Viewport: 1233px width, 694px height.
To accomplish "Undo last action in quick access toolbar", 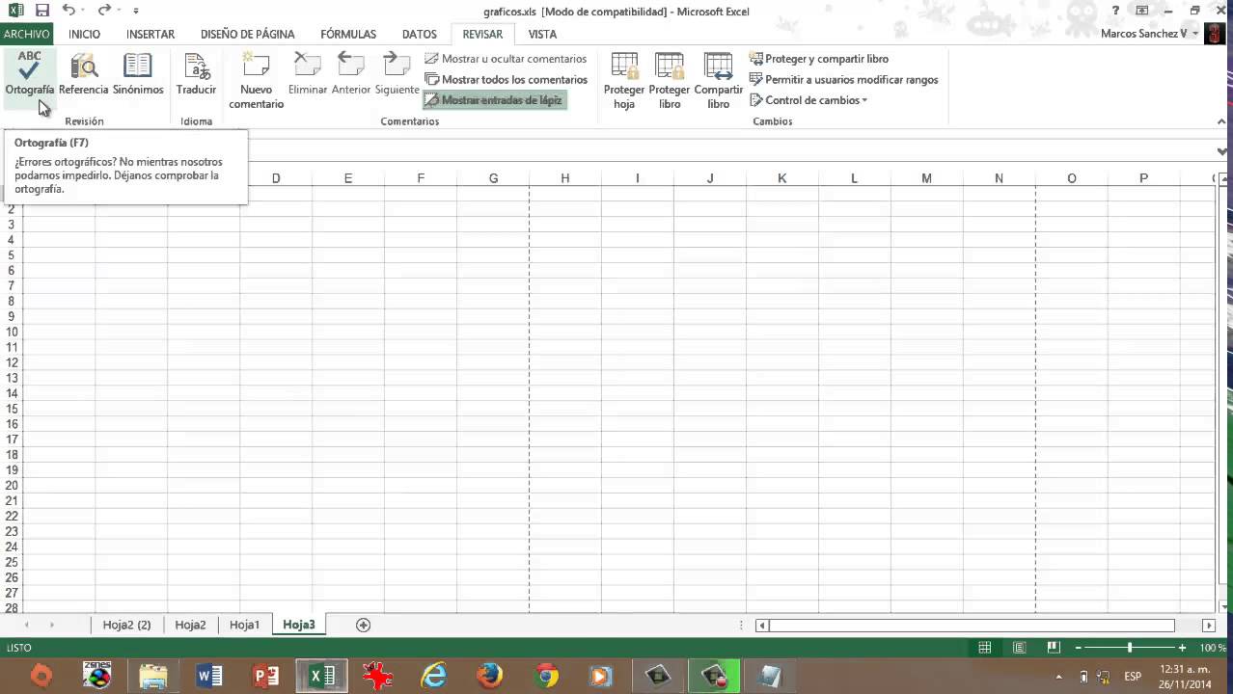I will 68,11.
